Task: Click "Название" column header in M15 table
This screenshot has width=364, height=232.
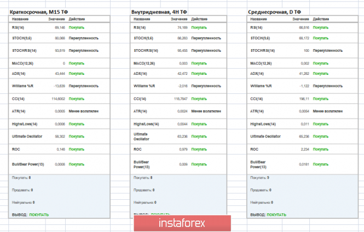Action: click(20, 19)
